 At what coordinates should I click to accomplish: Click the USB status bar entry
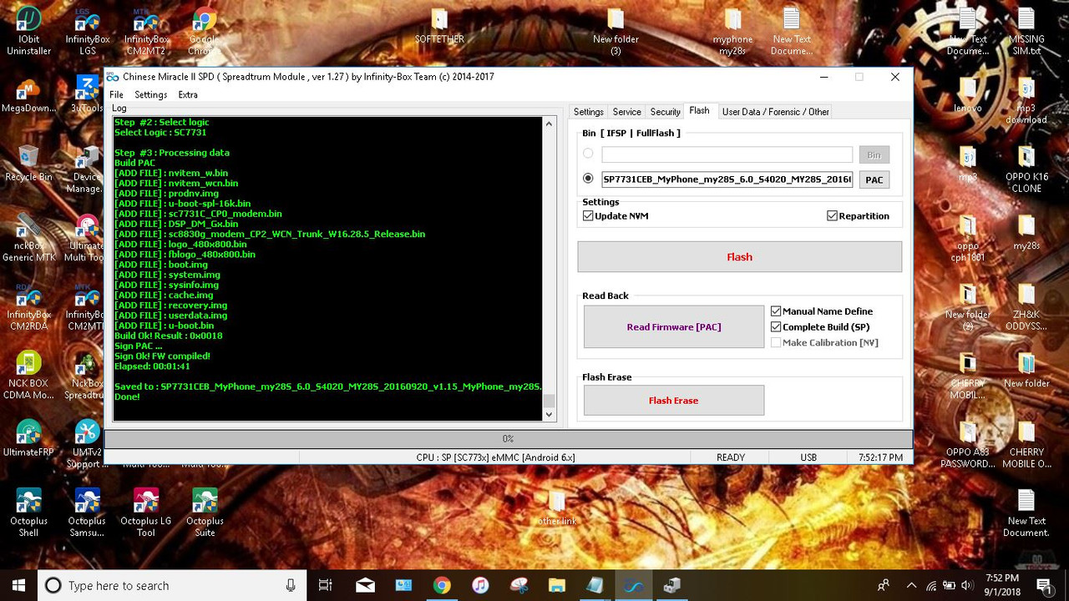808,457
